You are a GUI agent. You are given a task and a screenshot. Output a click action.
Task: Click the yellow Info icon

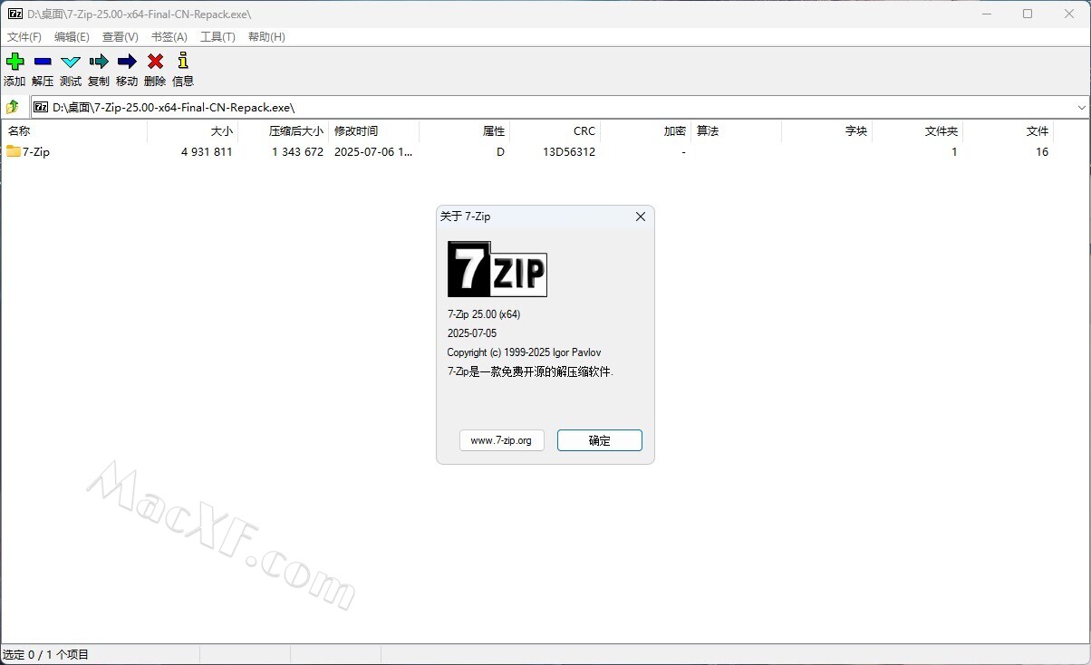(183, 61)
